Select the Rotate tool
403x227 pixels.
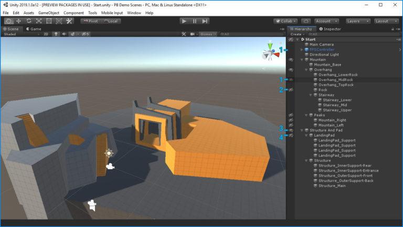pyautogui.click(x=29, y=21)
